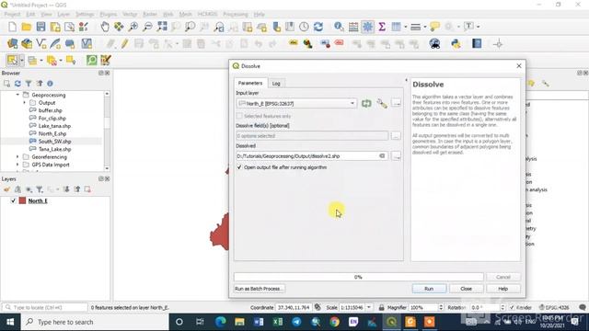Click the Type to locate search field

45,307
